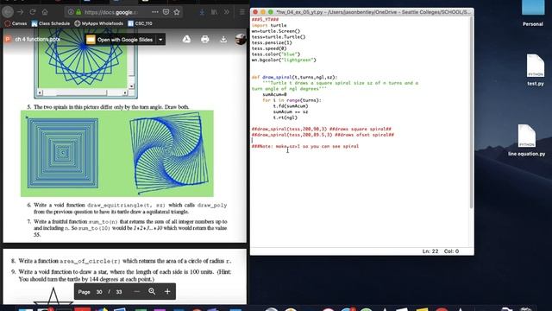Click the tess.color("blue") code line
The image size is (552, 311).
[x=276, y=54]
